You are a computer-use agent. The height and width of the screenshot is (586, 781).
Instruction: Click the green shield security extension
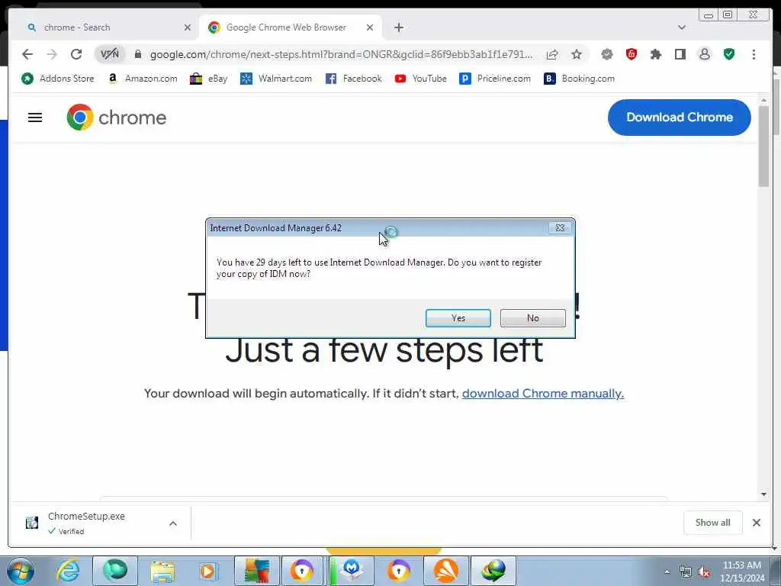coord(728,54)
